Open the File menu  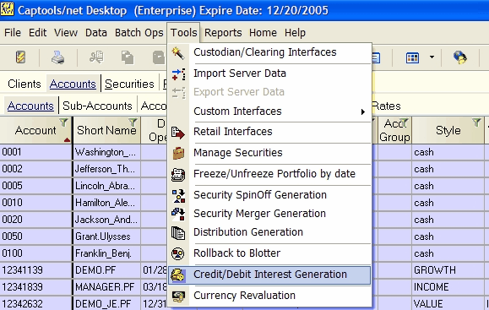(13, 32)
